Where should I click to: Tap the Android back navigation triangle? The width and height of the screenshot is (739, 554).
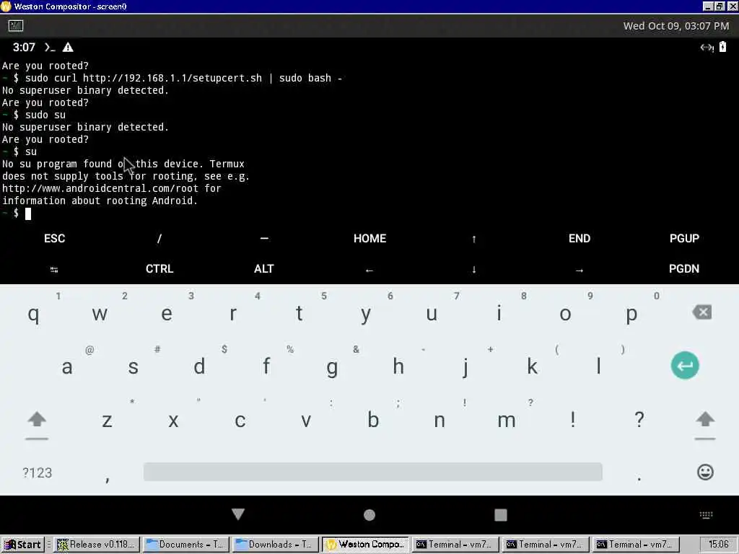pos(238,514)
